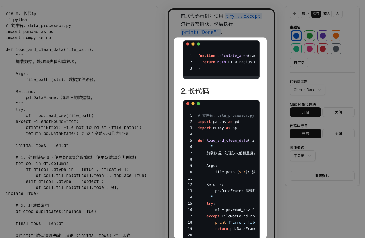Choose the orange theme color swatch

pyautogui.click(x=336, y=36)
